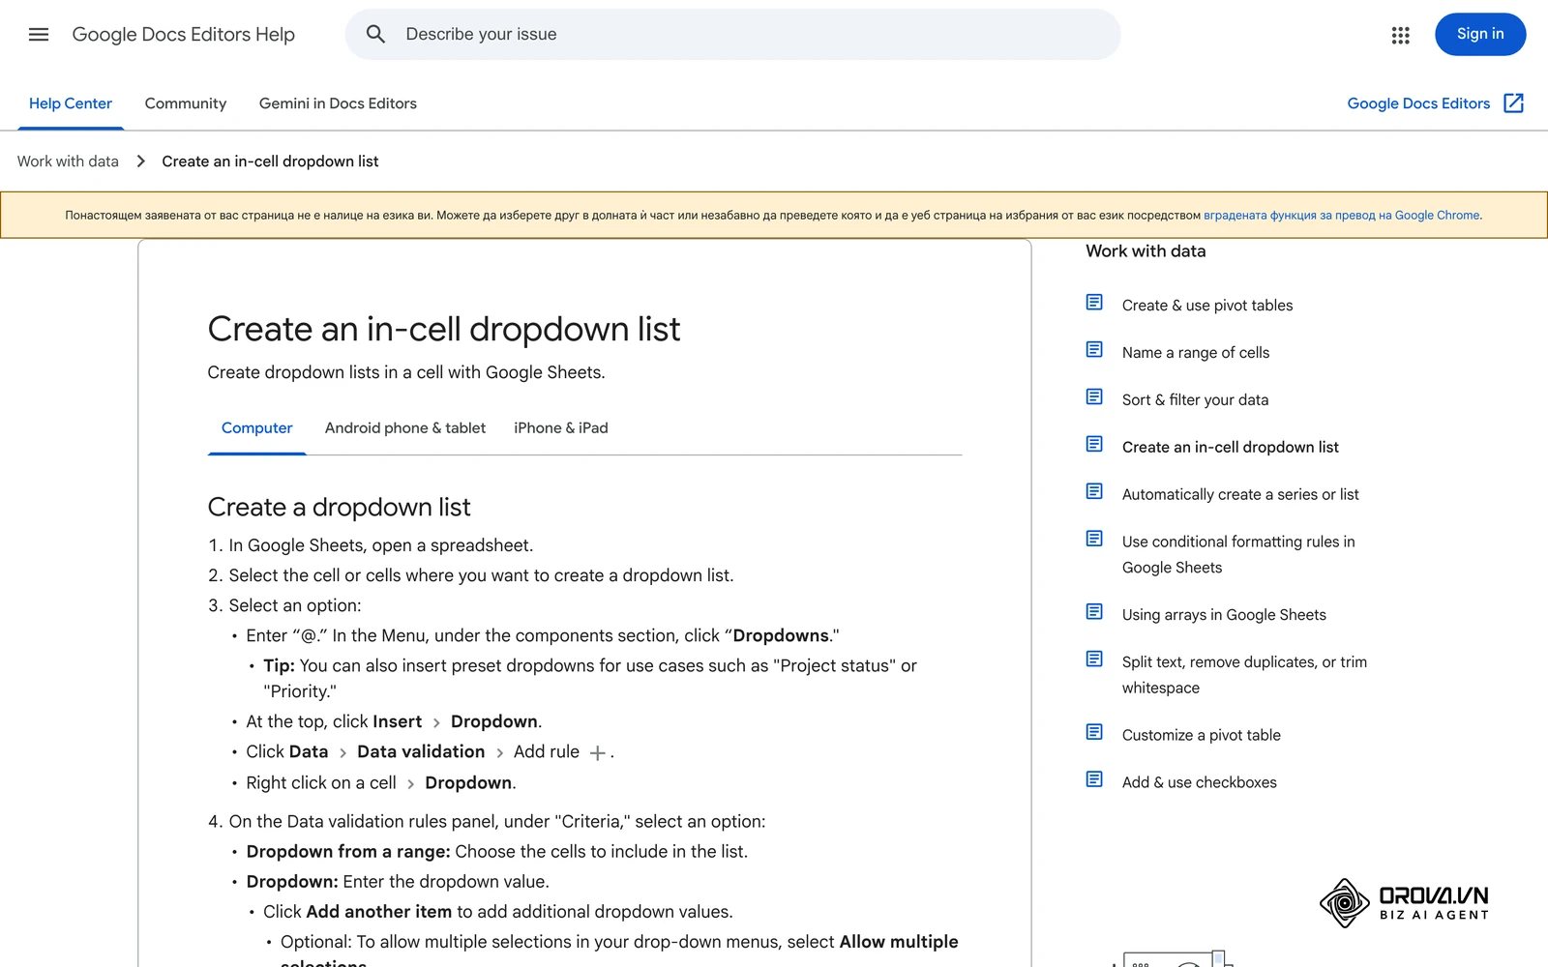This screenshot has width=1548, height=967.
Task: Open the Community tab
Action: (x=186, y=103)
